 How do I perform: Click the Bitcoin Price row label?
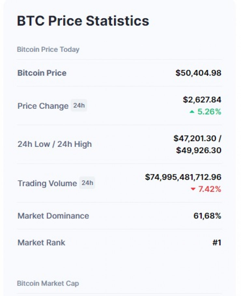coord(42,73)
